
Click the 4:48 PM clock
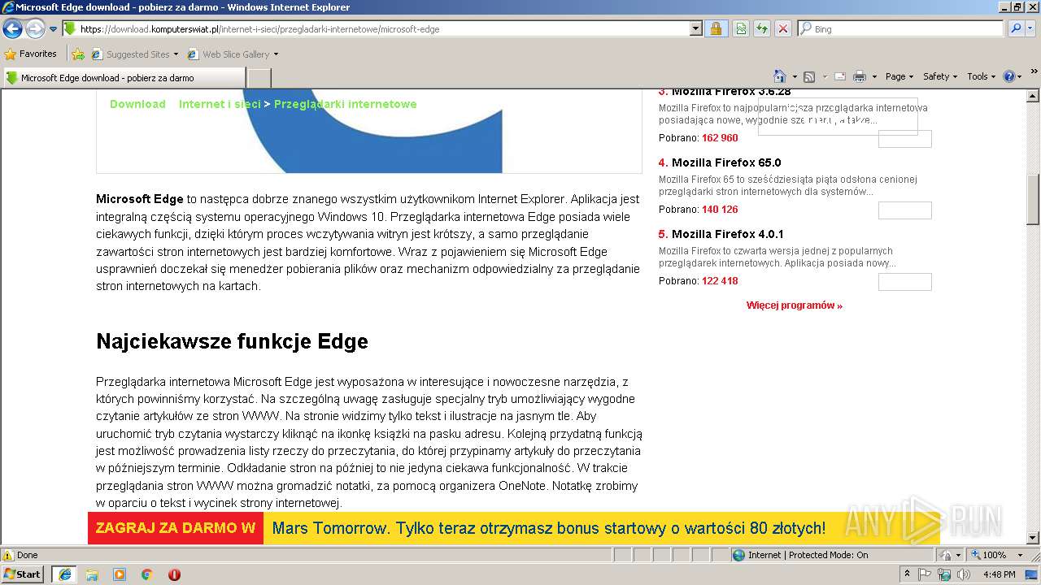[999, 574]
